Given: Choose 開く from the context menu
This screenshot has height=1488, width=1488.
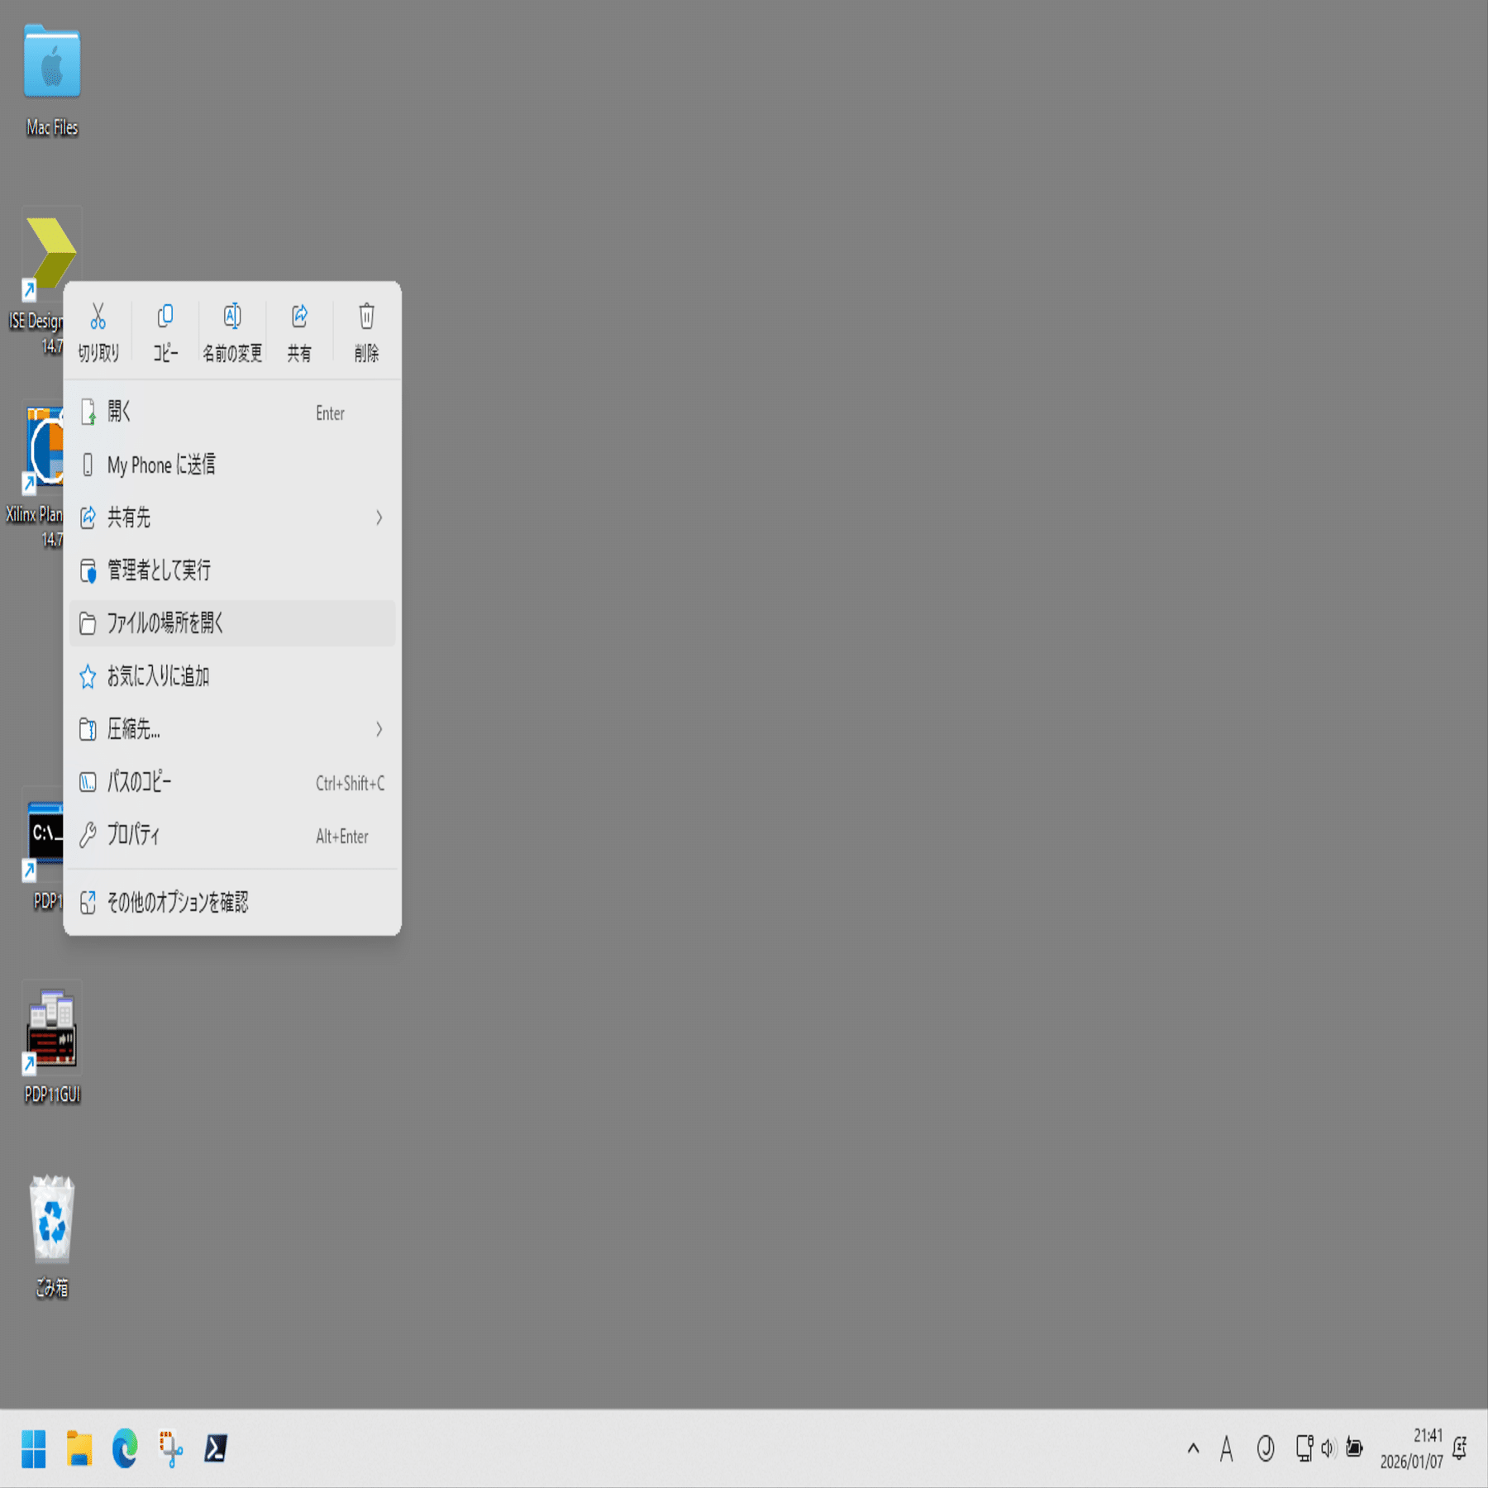Looking at the screenshot, I should (x=232, y=412).
